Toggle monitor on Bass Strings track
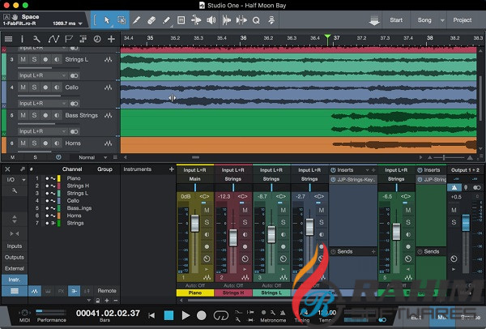This screenshot has height=329, width=486. (x=57, y=115)
